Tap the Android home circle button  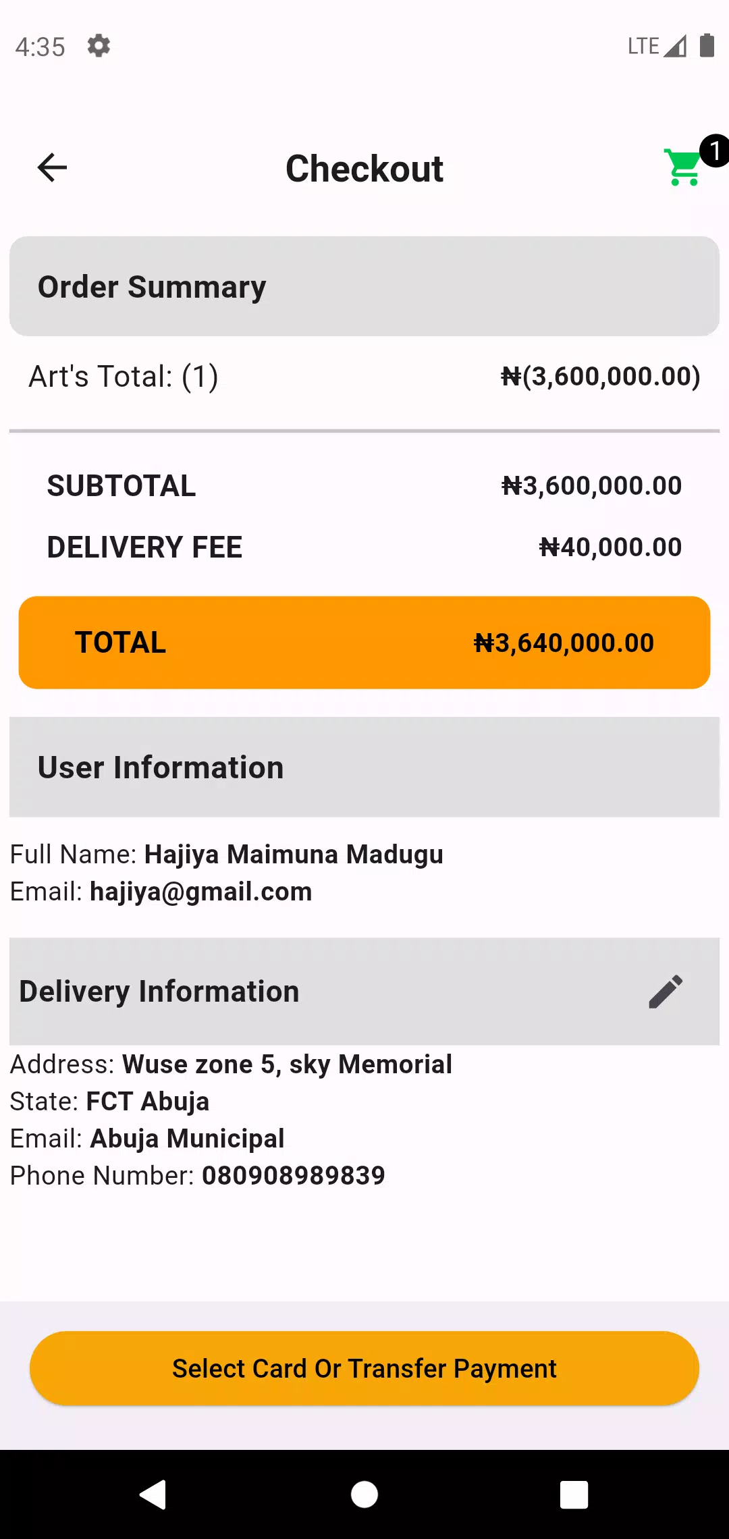coord(364,1494)
